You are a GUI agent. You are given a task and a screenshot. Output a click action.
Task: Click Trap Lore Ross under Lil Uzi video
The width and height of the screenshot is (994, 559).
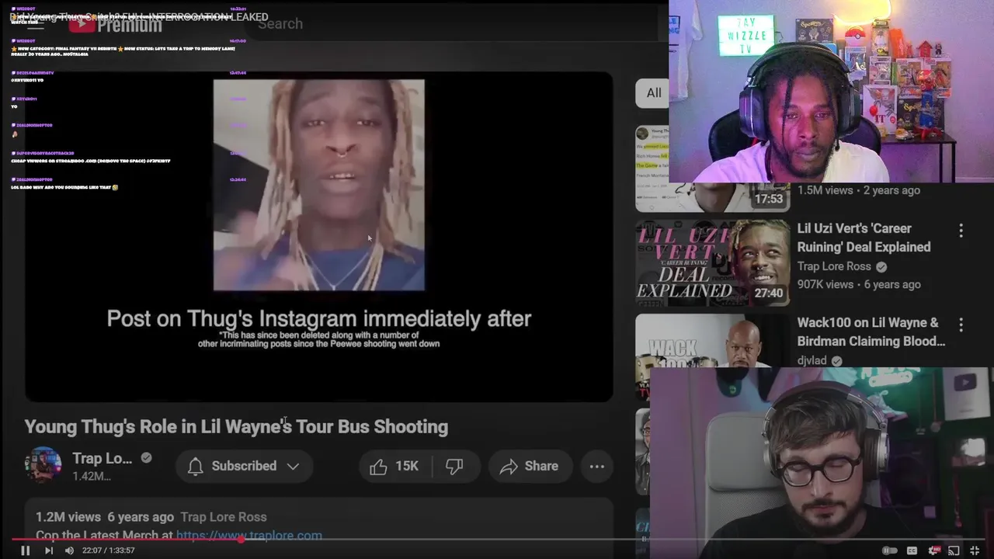click(834, 266)
